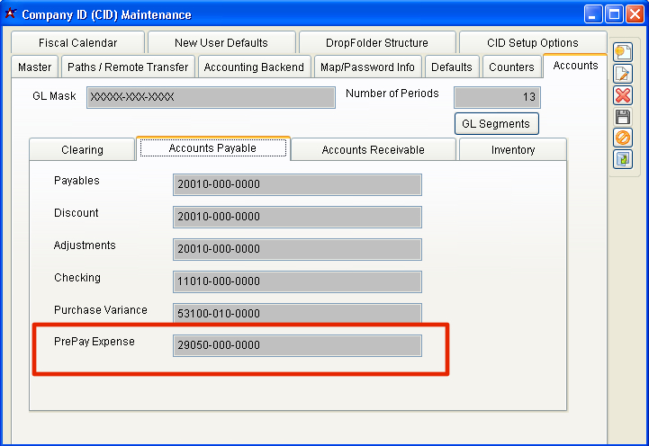The width and height of the screenshot is (649, 446).
Task: Click the exit door icon
Action: click(622, 159)
